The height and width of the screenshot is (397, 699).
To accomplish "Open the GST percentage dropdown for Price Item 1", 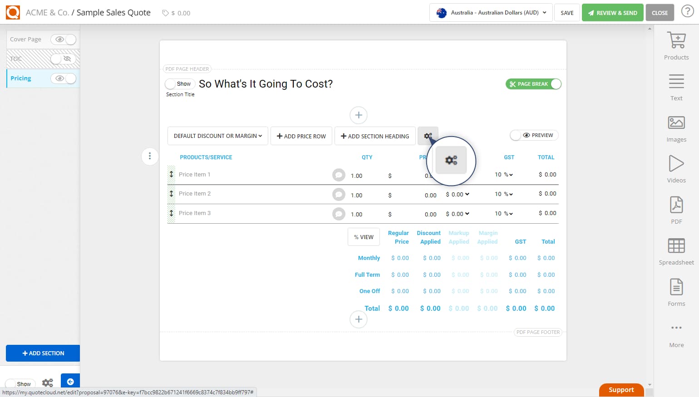I will [x=504, y=174].
